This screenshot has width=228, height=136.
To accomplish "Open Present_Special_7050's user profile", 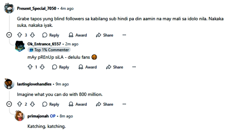I will [36, 8].
